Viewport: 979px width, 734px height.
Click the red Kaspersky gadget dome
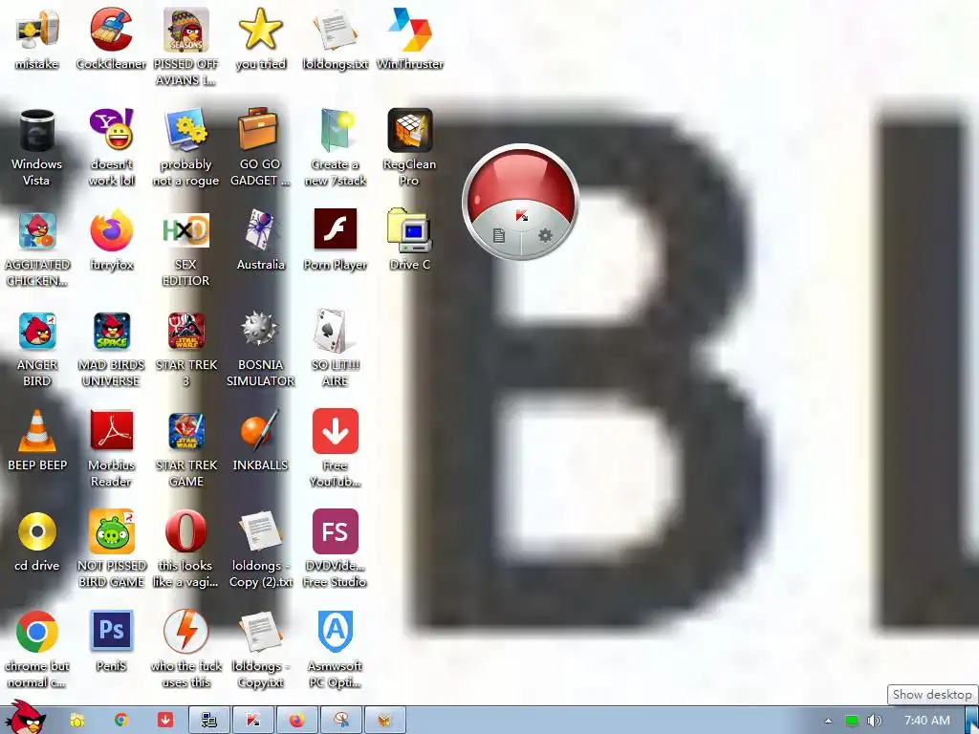pyautogui.click(x=521, y=181)
